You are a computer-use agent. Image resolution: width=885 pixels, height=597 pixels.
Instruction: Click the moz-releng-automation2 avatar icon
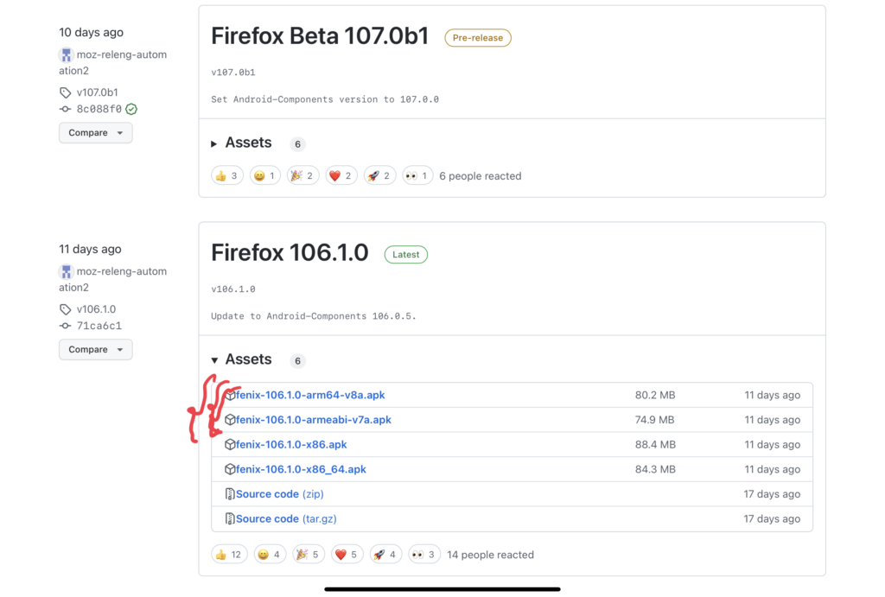(66, 54)
